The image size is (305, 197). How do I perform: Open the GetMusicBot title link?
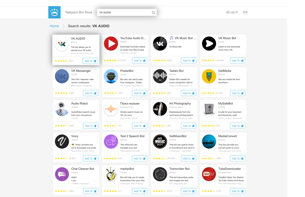pos(178,136)
